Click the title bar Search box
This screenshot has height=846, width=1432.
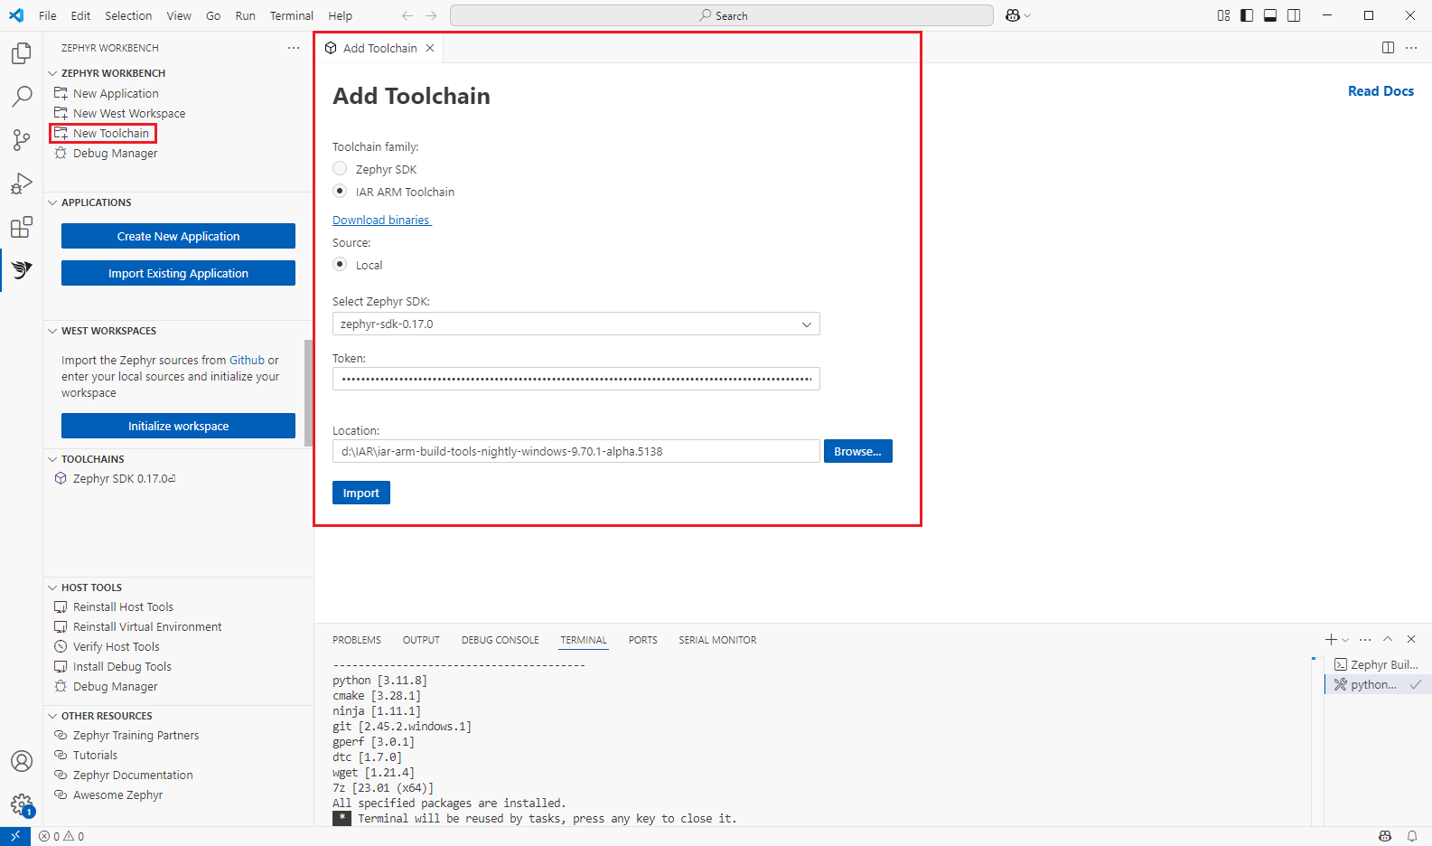721,15
